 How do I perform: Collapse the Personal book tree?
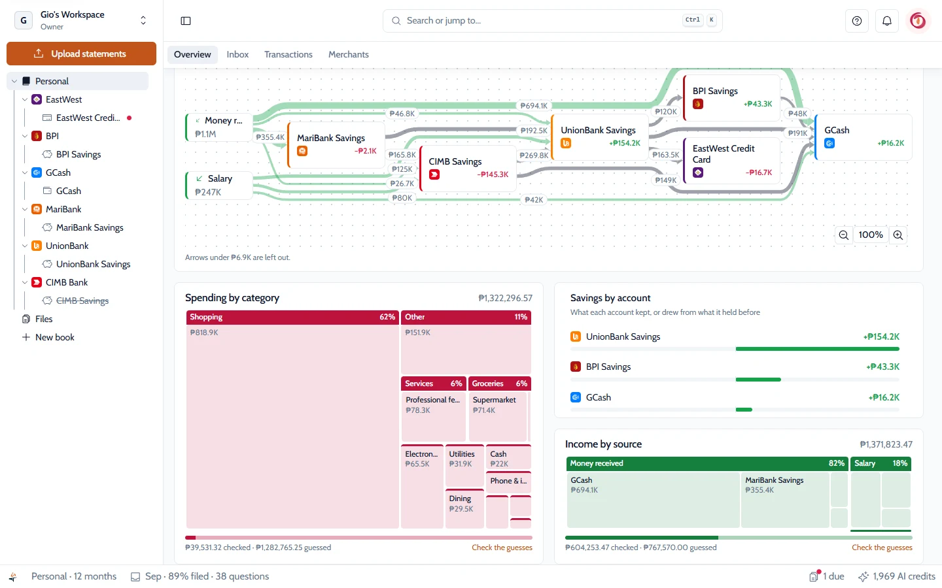click(14, 81)
